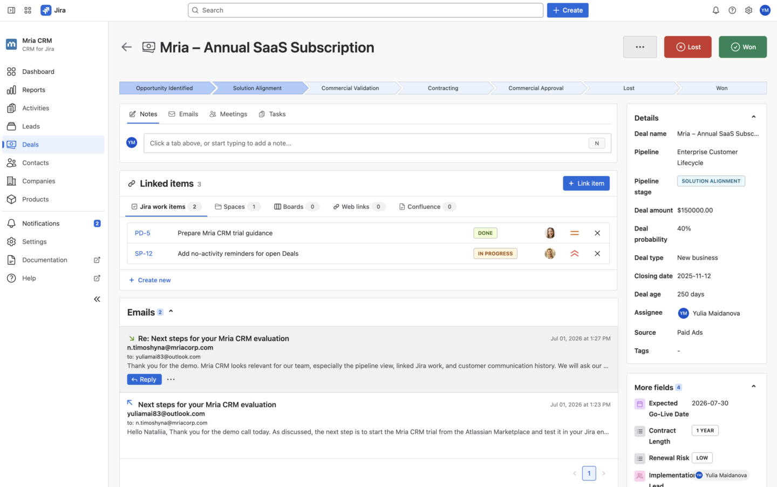Set stage to Commercial Validation in pipeline bar
Viewport: 777px width, 487px height.
click(350, 88)
